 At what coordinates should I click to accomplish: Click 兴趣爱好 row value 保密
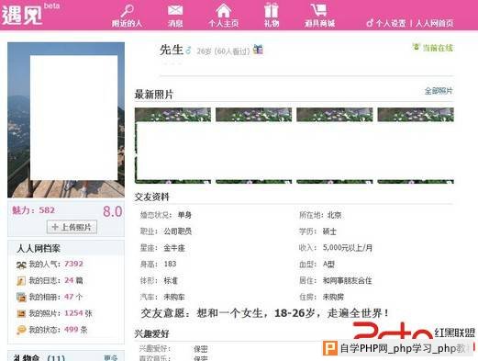201,349
